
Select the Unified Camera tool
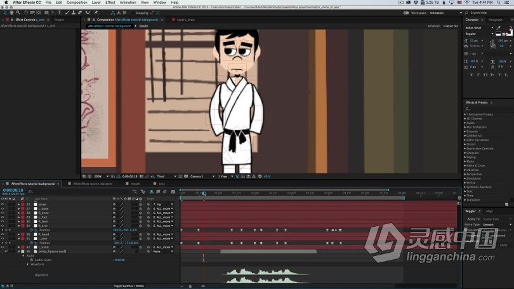(x=32, y=13)
